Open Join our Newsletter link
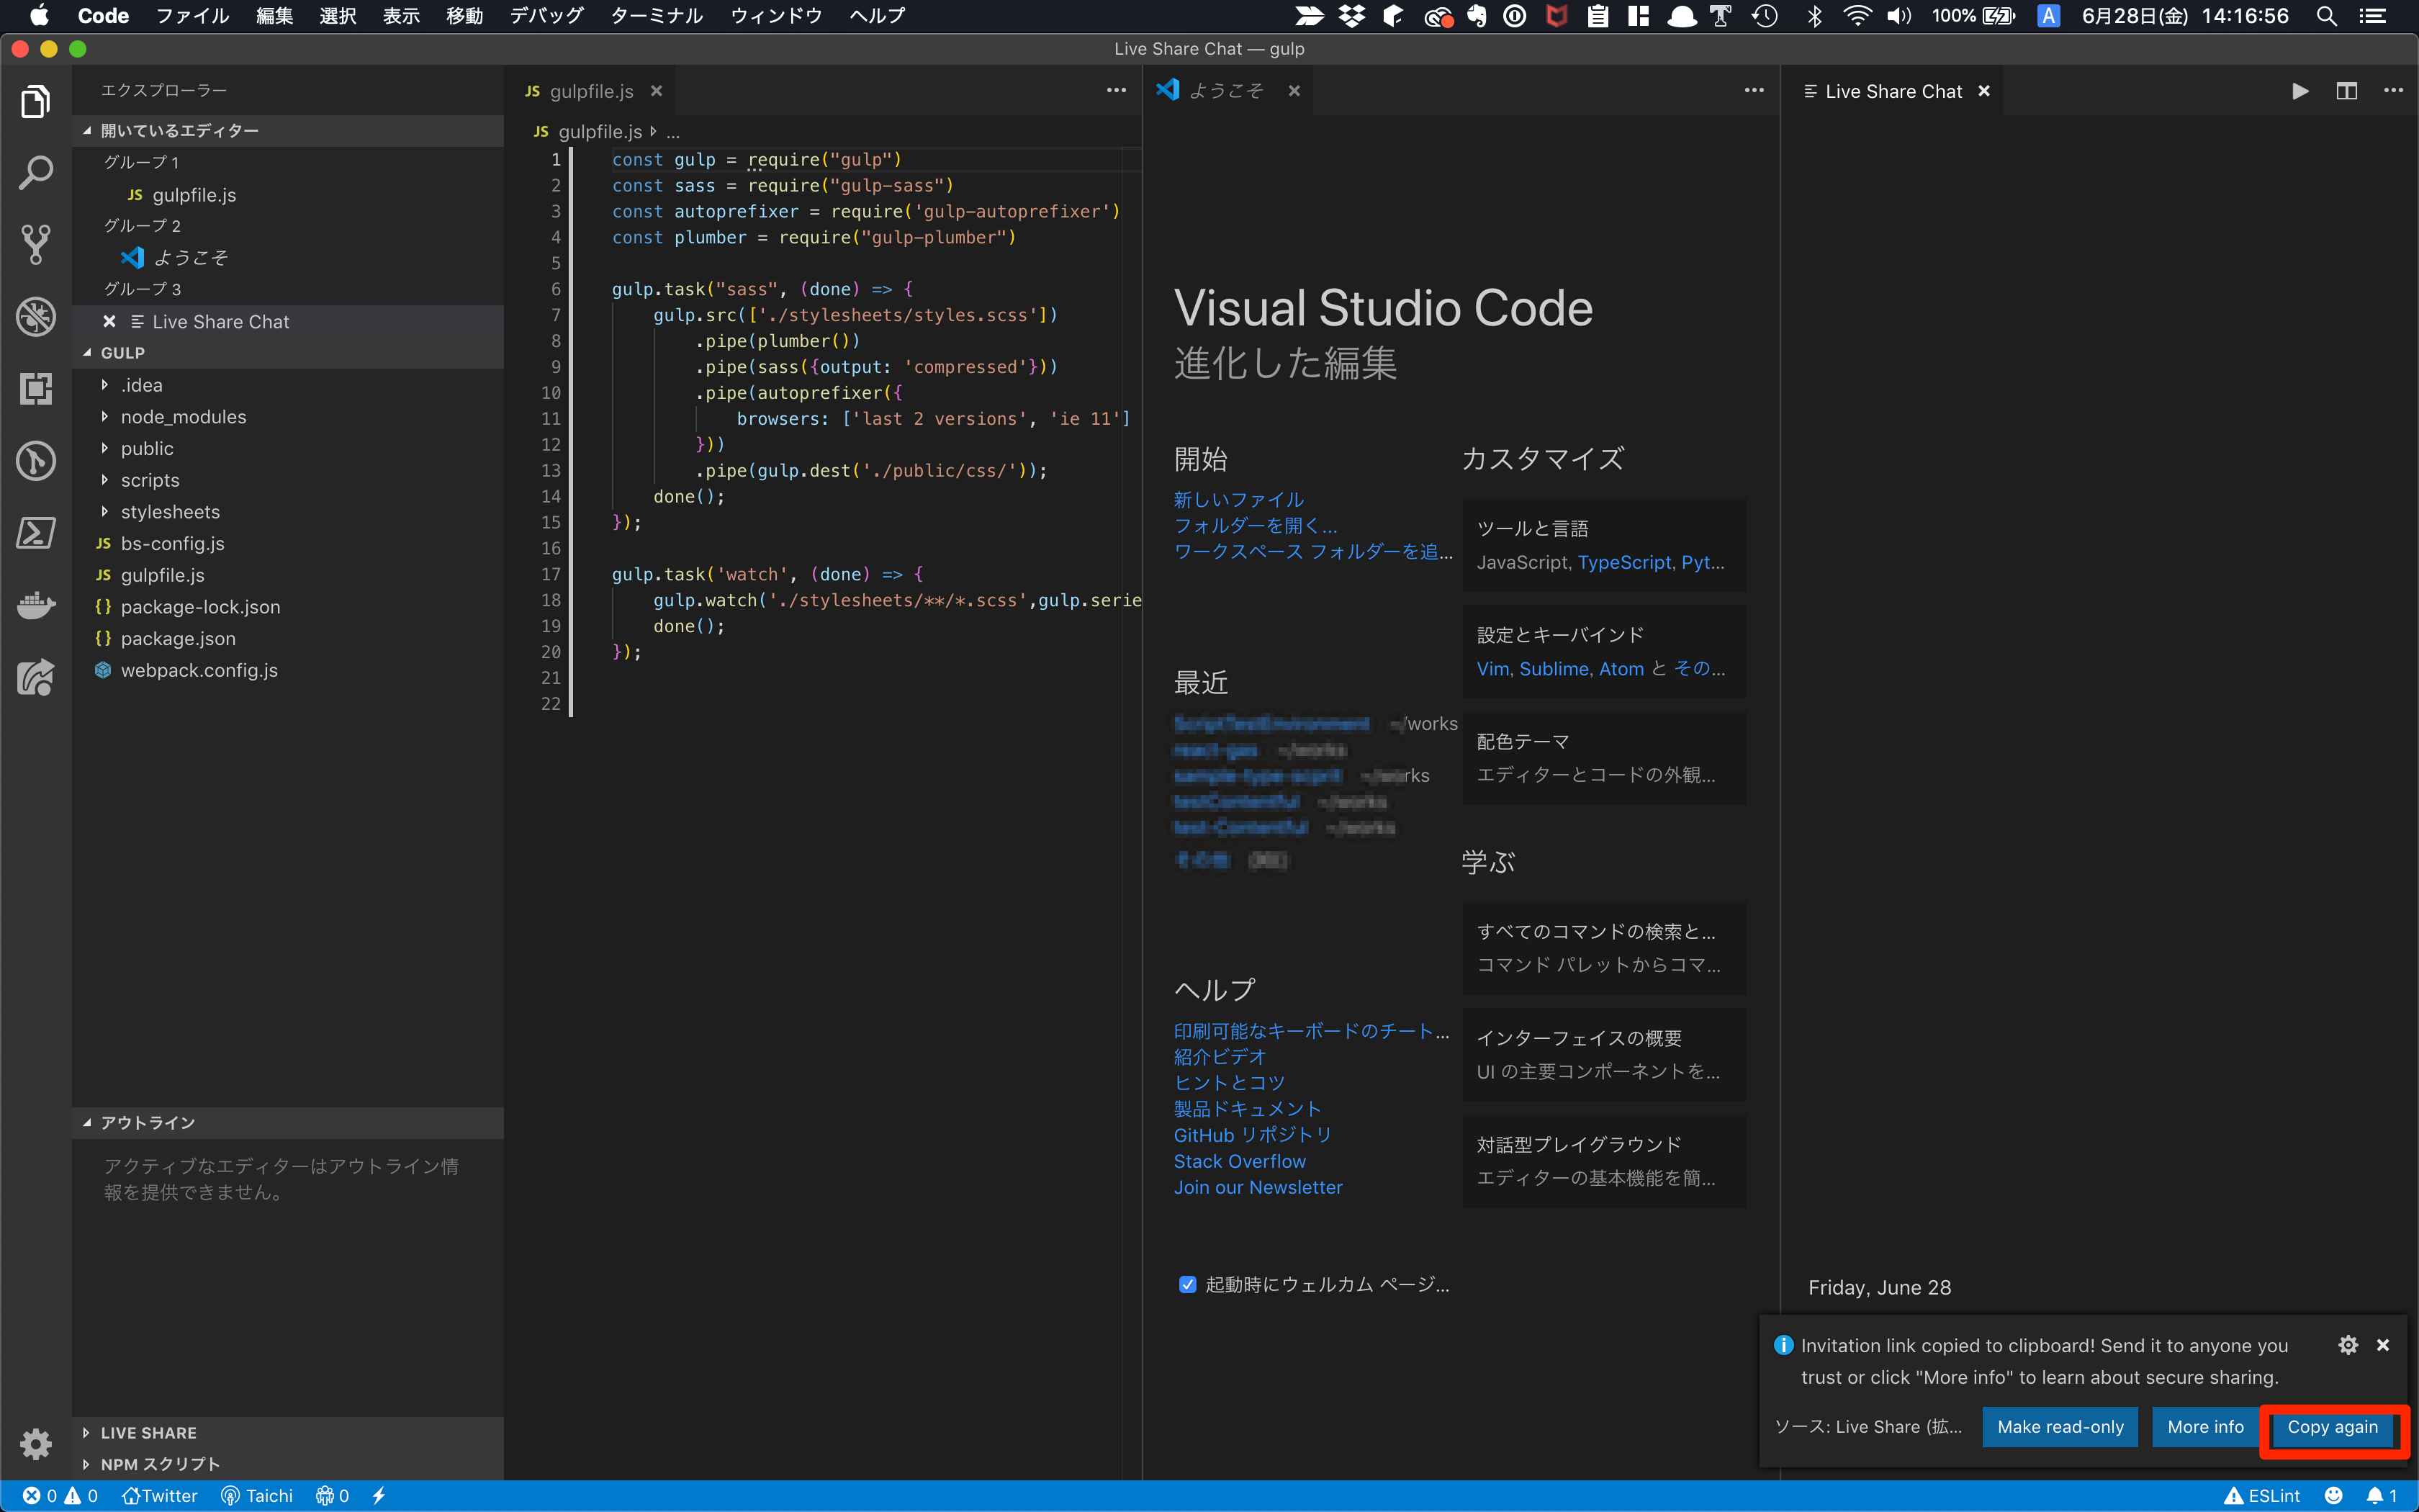Viewport: 2419px width, 1512px height. [x=1258, y=1187]
